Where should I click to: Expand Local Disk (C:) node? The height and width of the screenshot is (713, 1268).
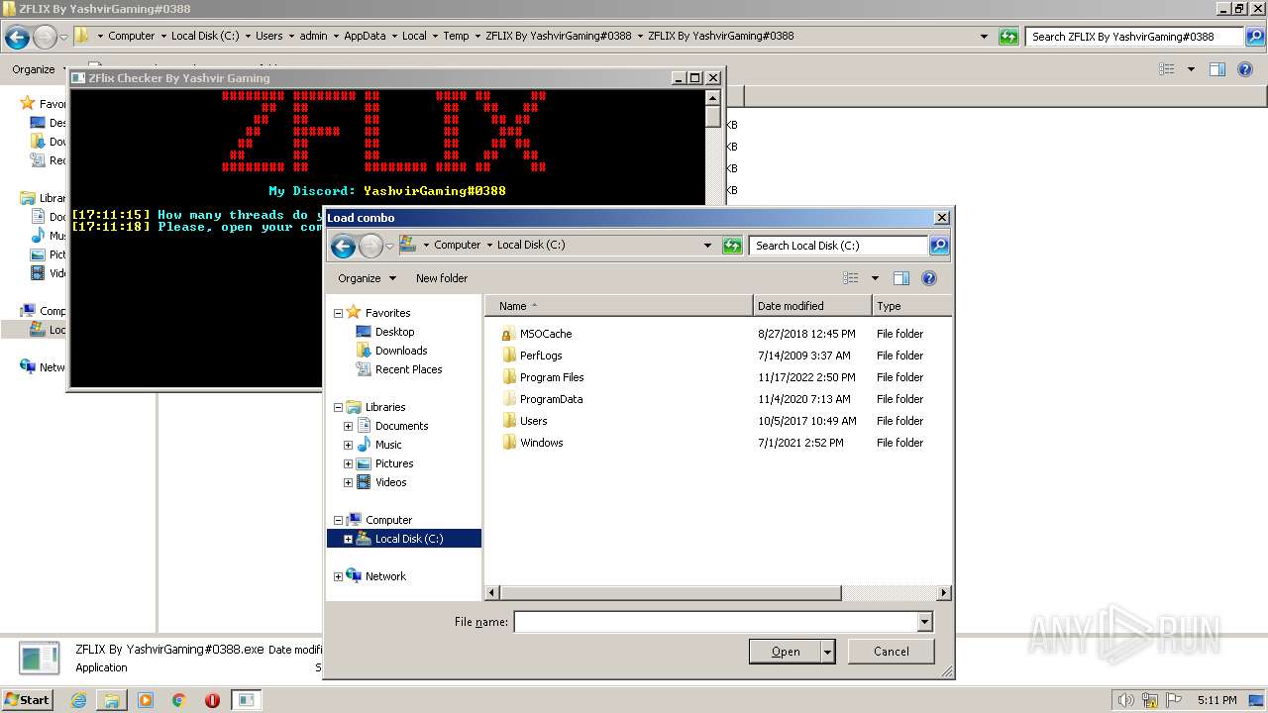tap(348, 539)
